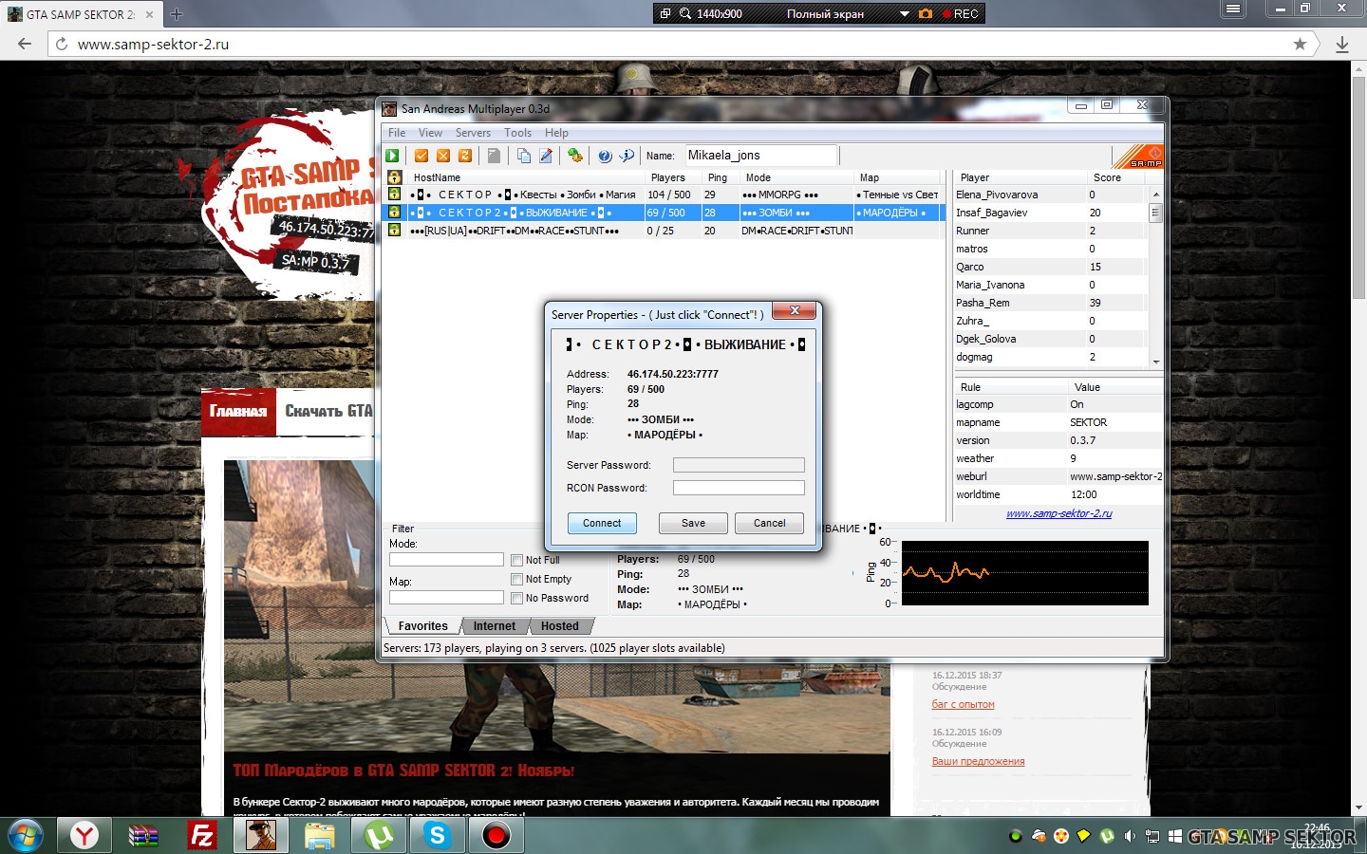Click the Connect button in Server Properties
Screen dimensions: 1367x854
point(602,523)
